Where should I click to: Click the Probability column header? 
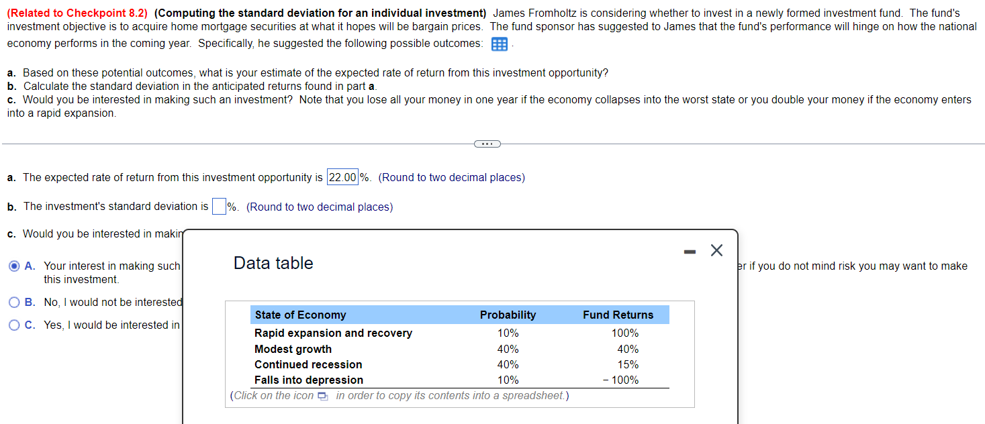[x=508, y=315]
